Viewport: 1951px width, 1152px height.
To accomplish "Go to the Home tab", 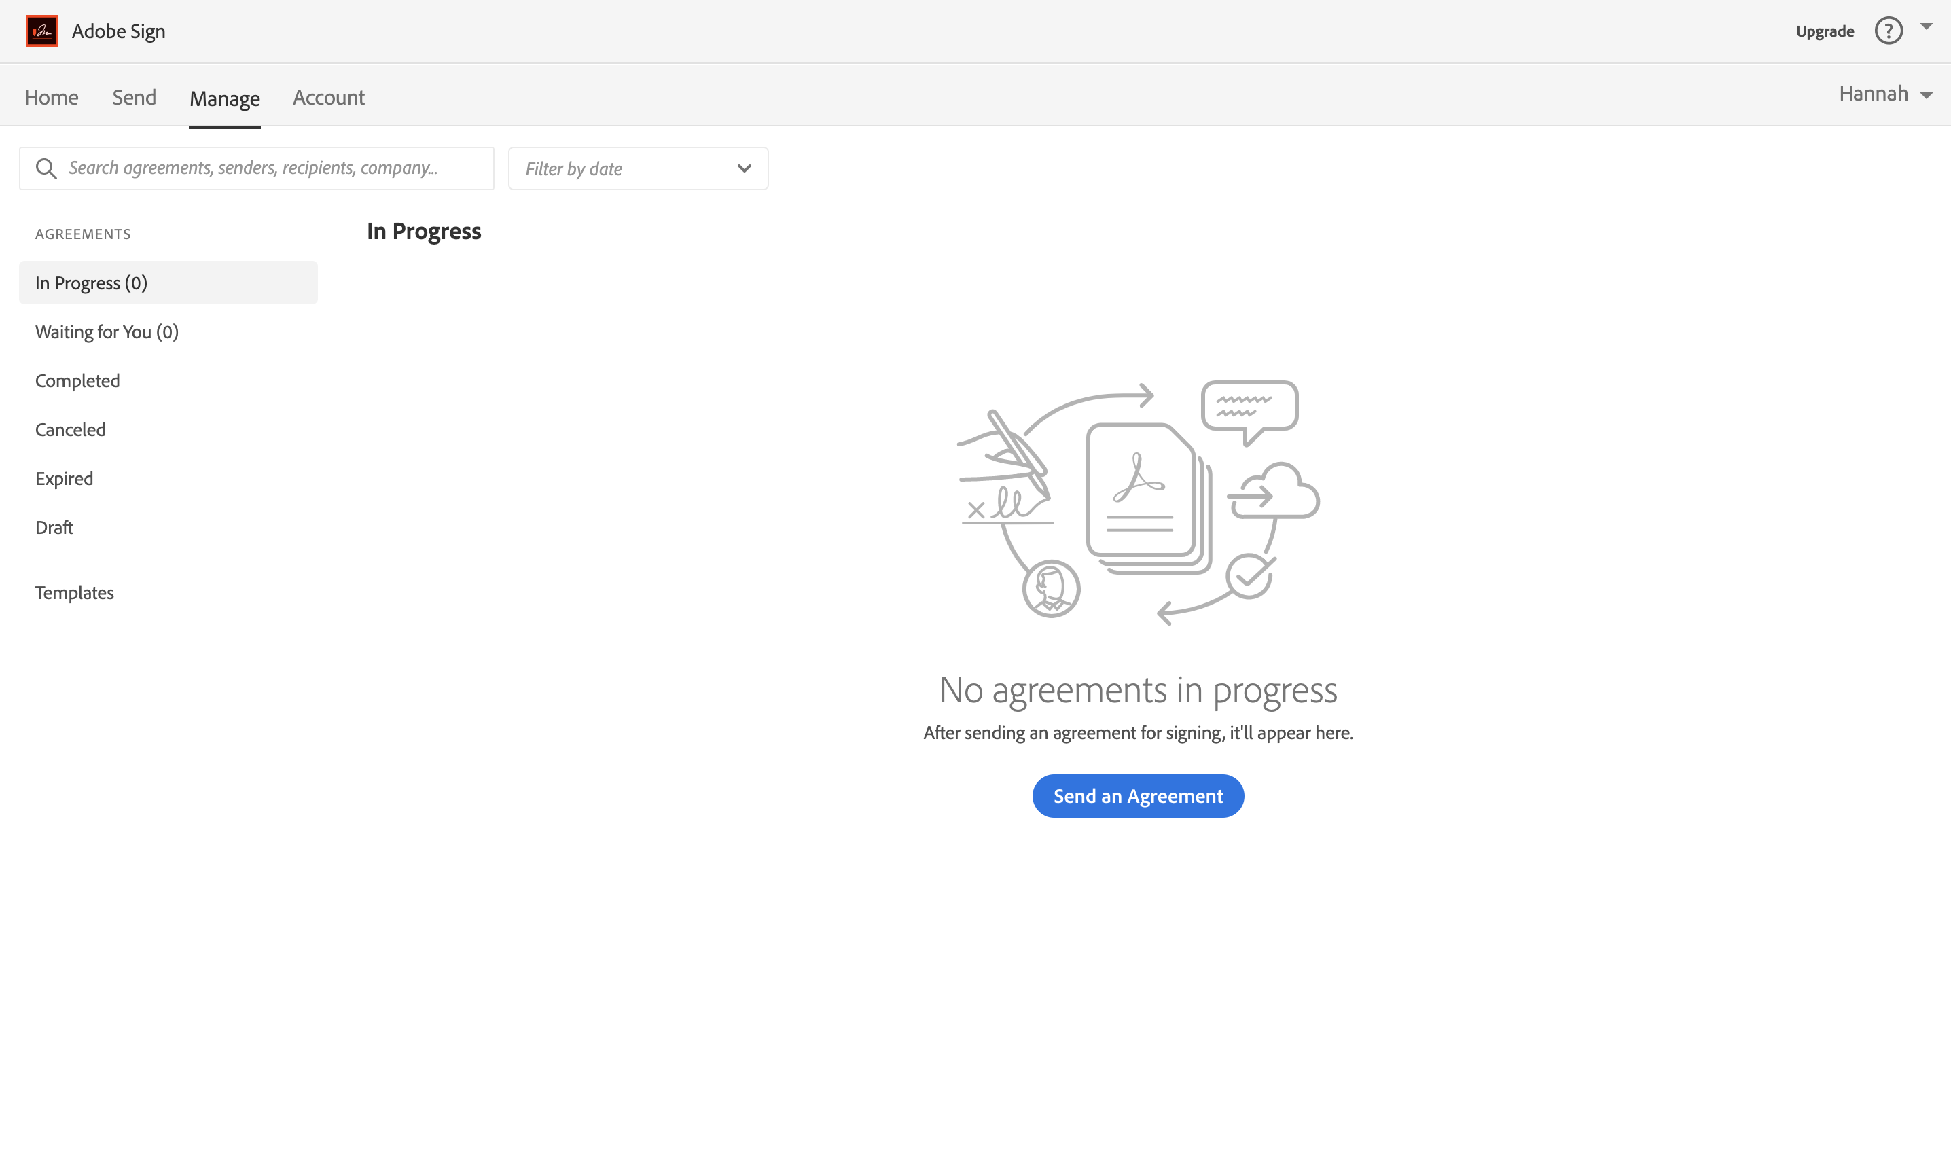I will point(51,97).
